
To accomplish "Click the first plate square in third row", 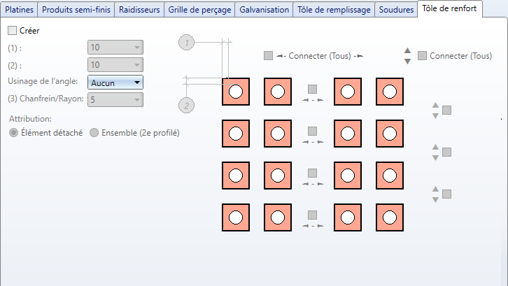I will pyautogui.click(x=236, y=176).
